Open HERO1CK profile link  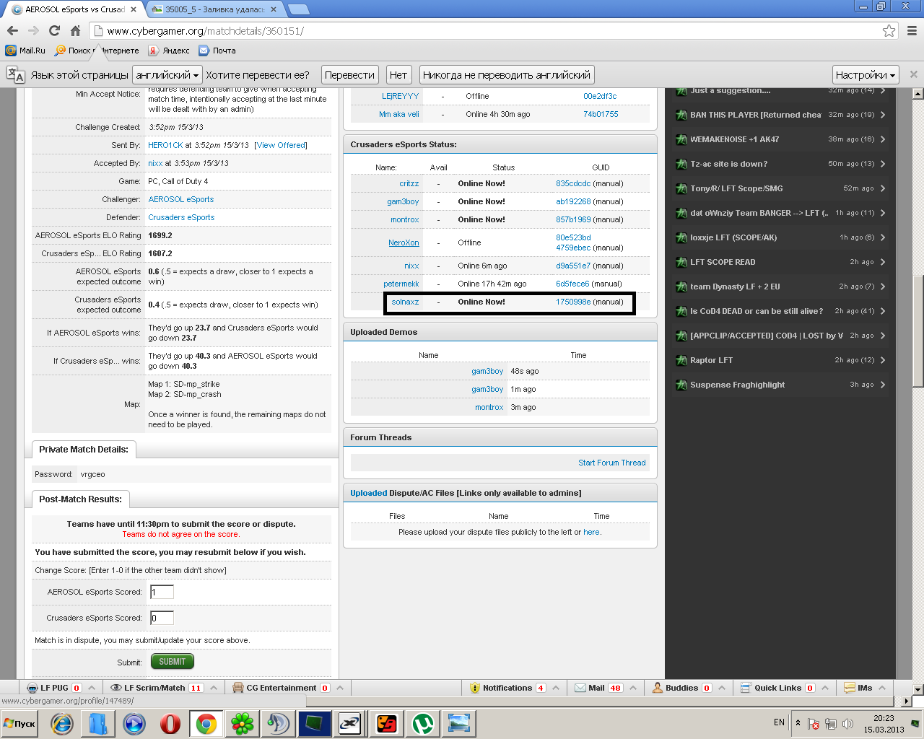pyautogui.click(x=165, y=145)
